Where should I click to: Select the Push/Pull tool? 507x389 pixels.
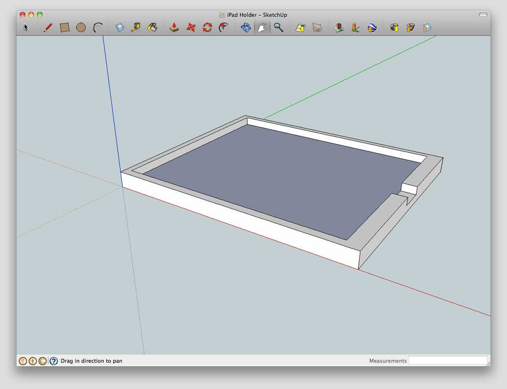click(174, 27)
